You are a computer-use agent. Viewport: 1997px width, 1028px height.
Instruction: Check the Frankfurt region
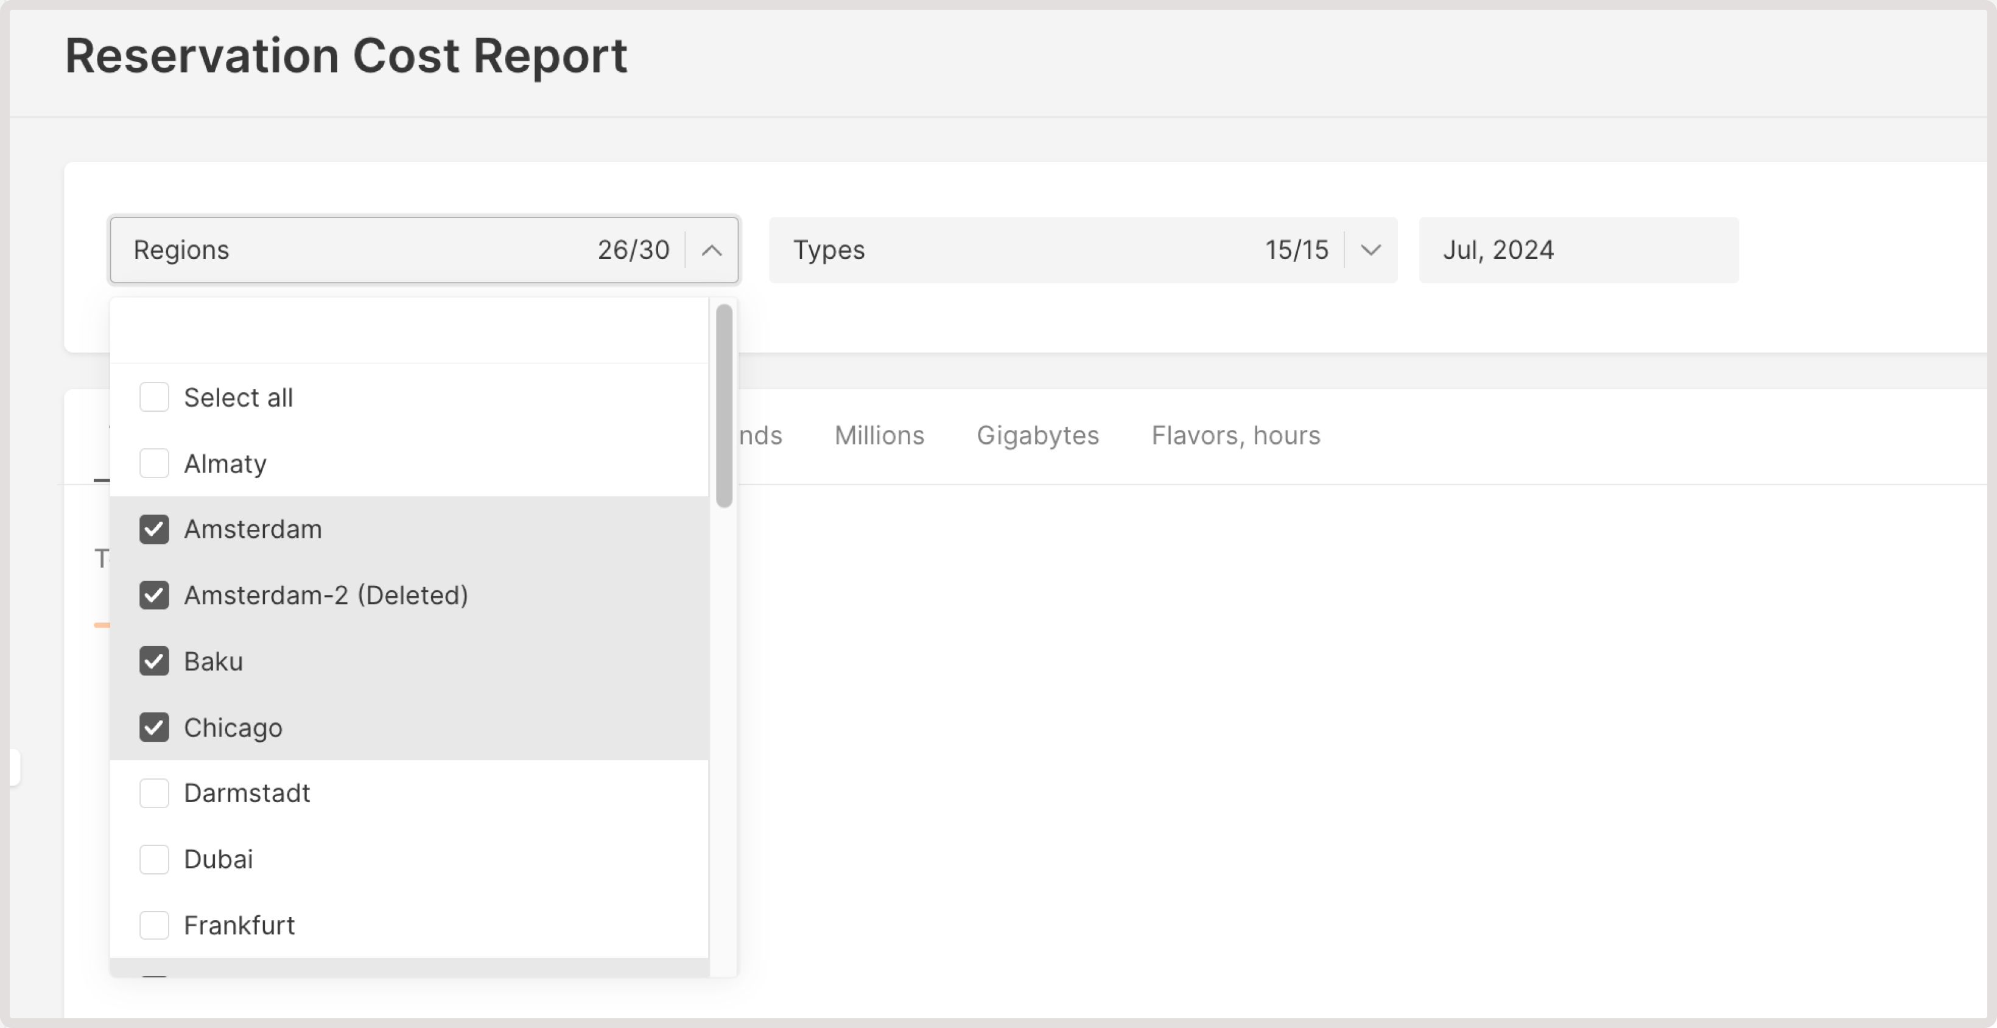click(x=154, y=924)
